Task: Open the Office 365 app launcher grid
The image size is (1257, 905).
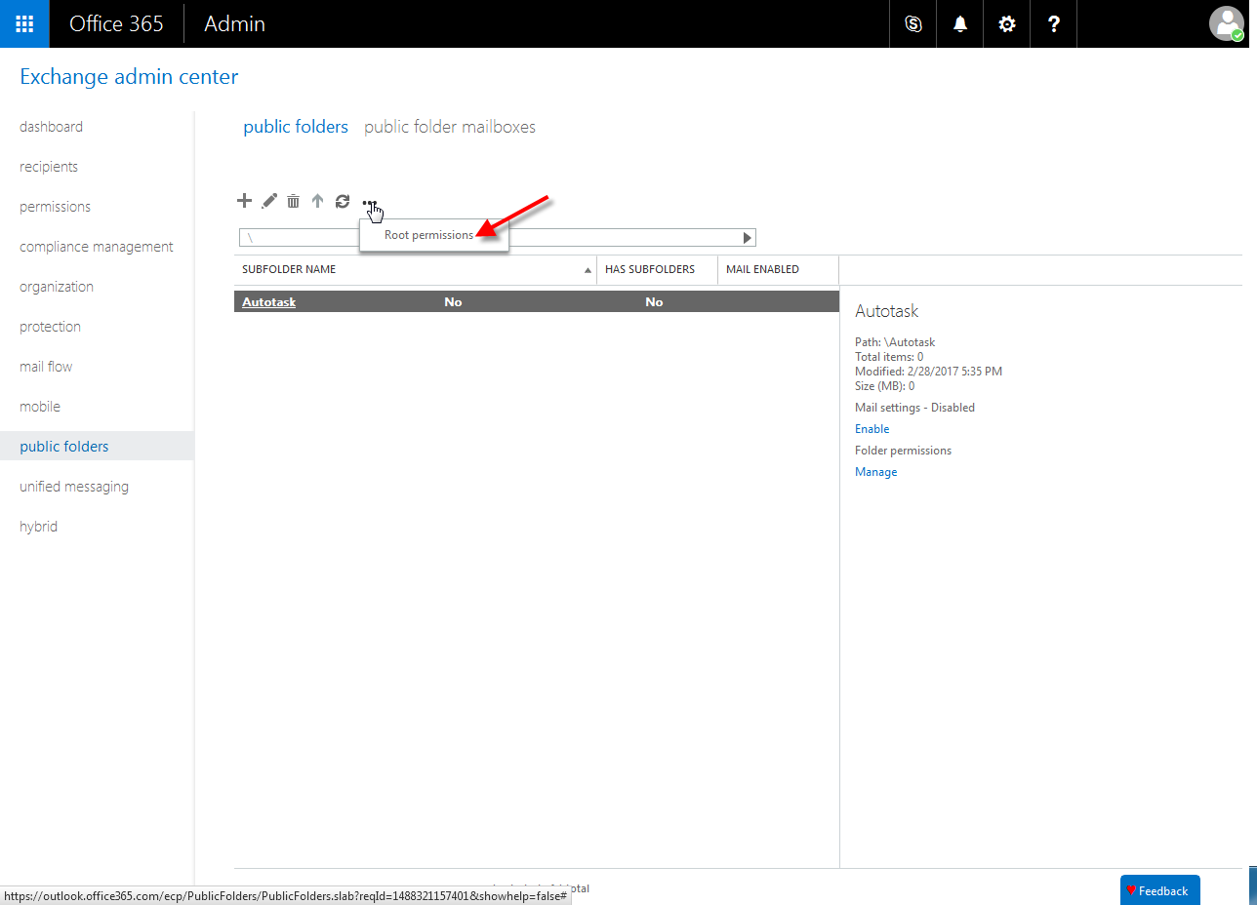Action: coord(24,23)
